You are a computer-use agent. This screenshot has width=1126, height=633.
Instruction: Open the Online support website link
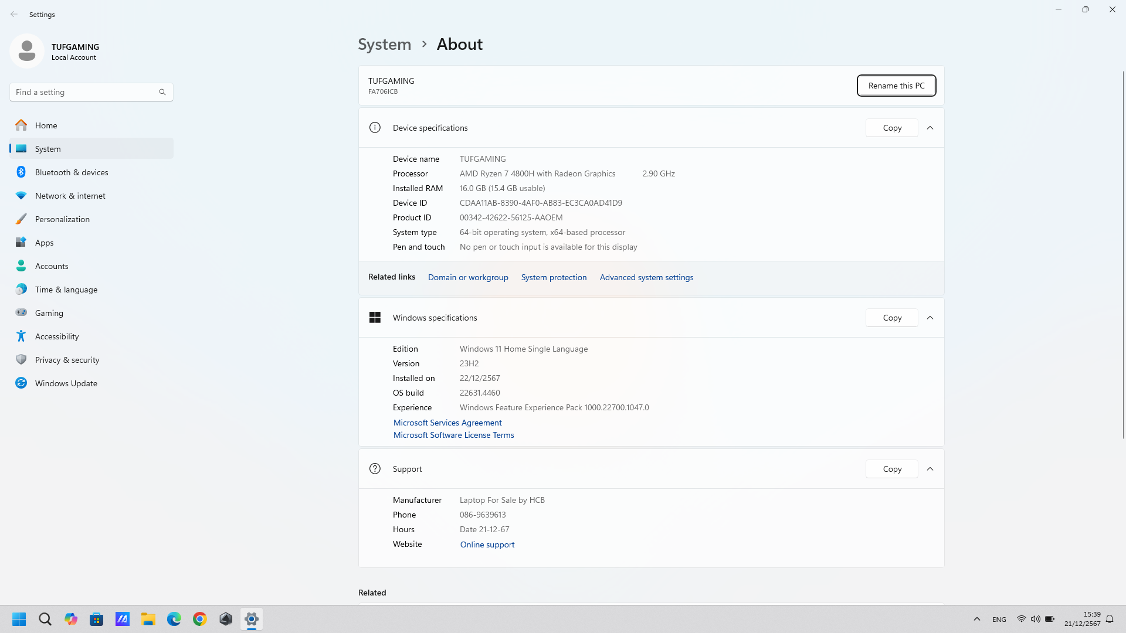click(487, 544)
